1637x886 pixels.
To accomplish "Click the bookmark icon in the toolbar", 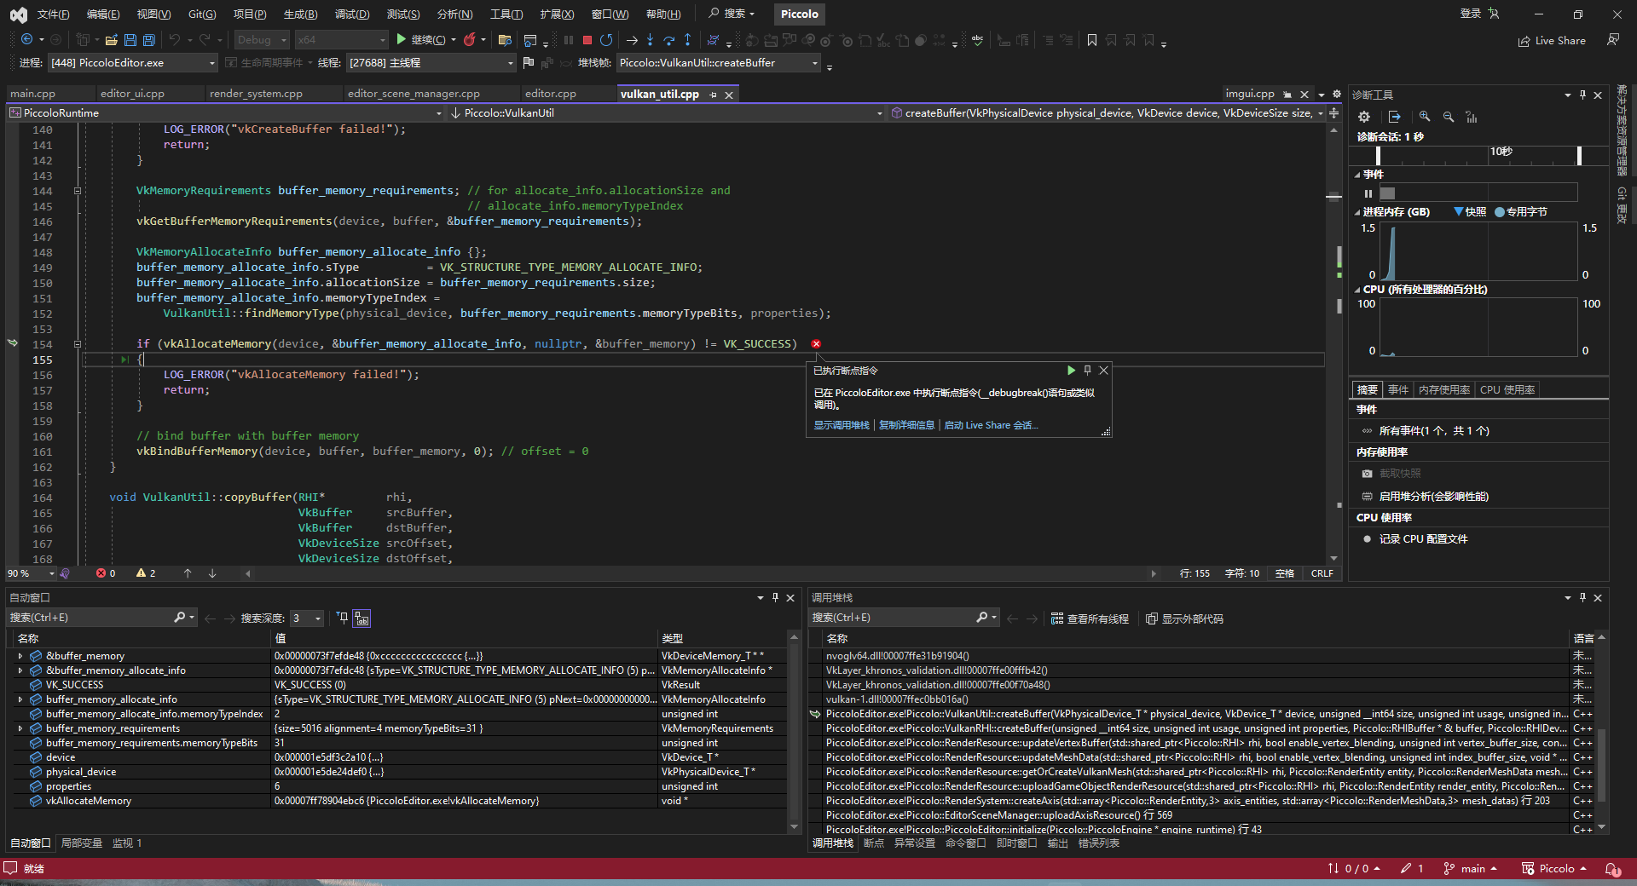I will click(1092, 40).
